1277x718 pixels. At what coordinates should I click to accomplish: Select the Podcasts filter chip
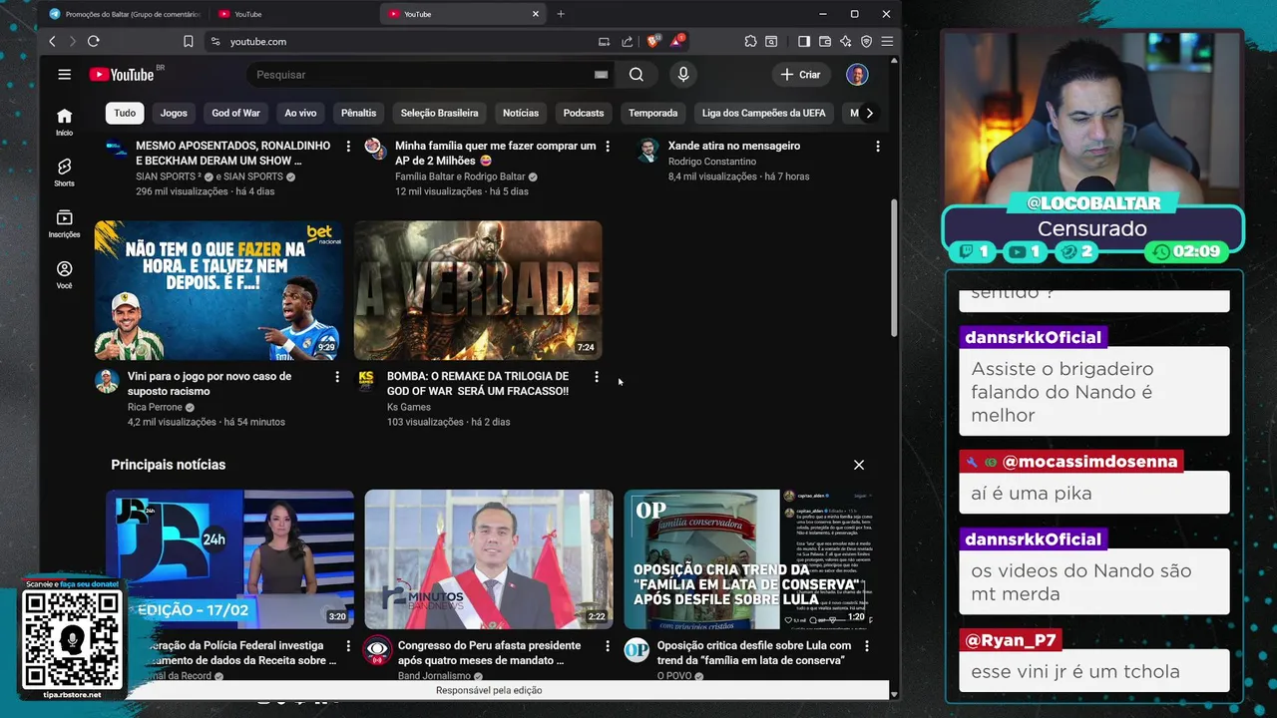[584, 113]
